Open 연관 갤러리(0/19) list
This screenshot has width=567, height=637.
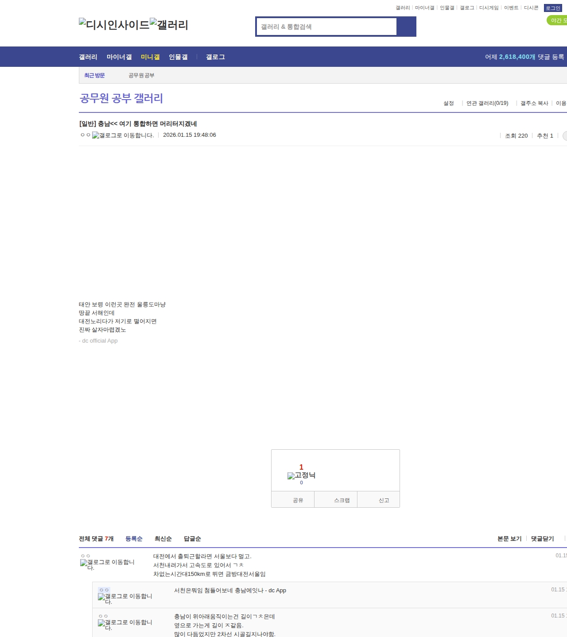[x=486, y=103]
